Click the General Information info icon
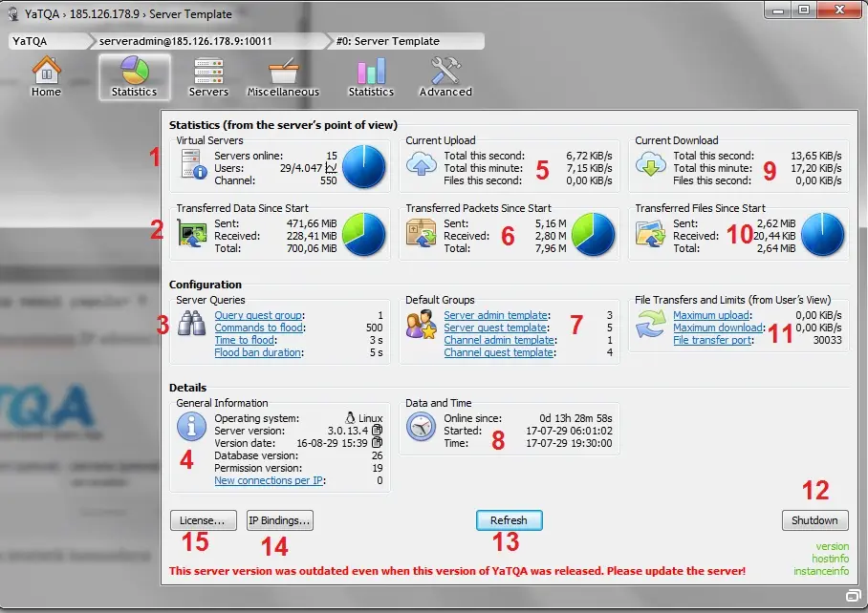This screenshot has height=613, width=868. pos(191,427)
